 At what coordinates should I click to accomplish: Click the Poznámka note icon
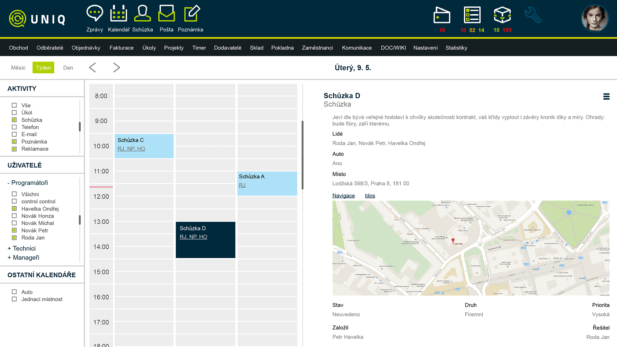192,14
